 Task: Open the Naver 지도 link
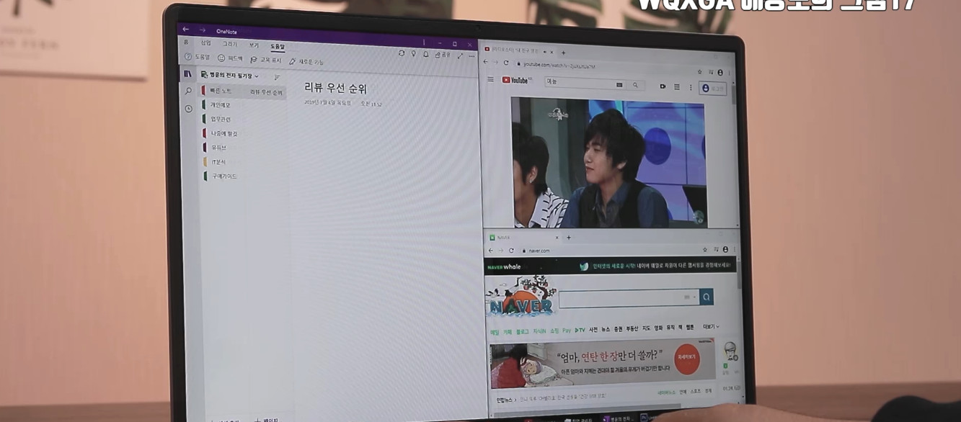coord(646,328)
